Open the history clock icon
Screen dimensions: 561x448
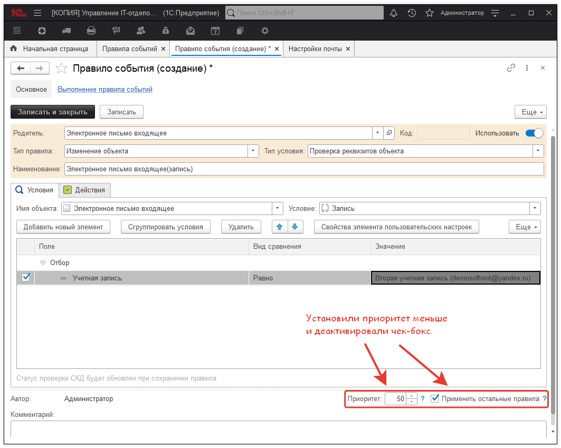click(x=412, y=13)
